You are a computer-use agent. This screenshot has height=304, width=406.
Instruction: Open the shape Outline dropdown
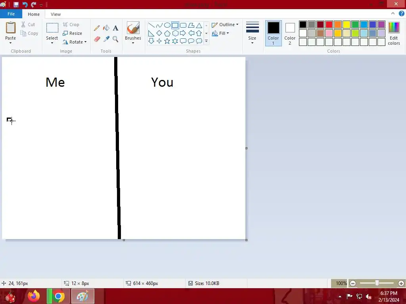click(x=225, y=25)
